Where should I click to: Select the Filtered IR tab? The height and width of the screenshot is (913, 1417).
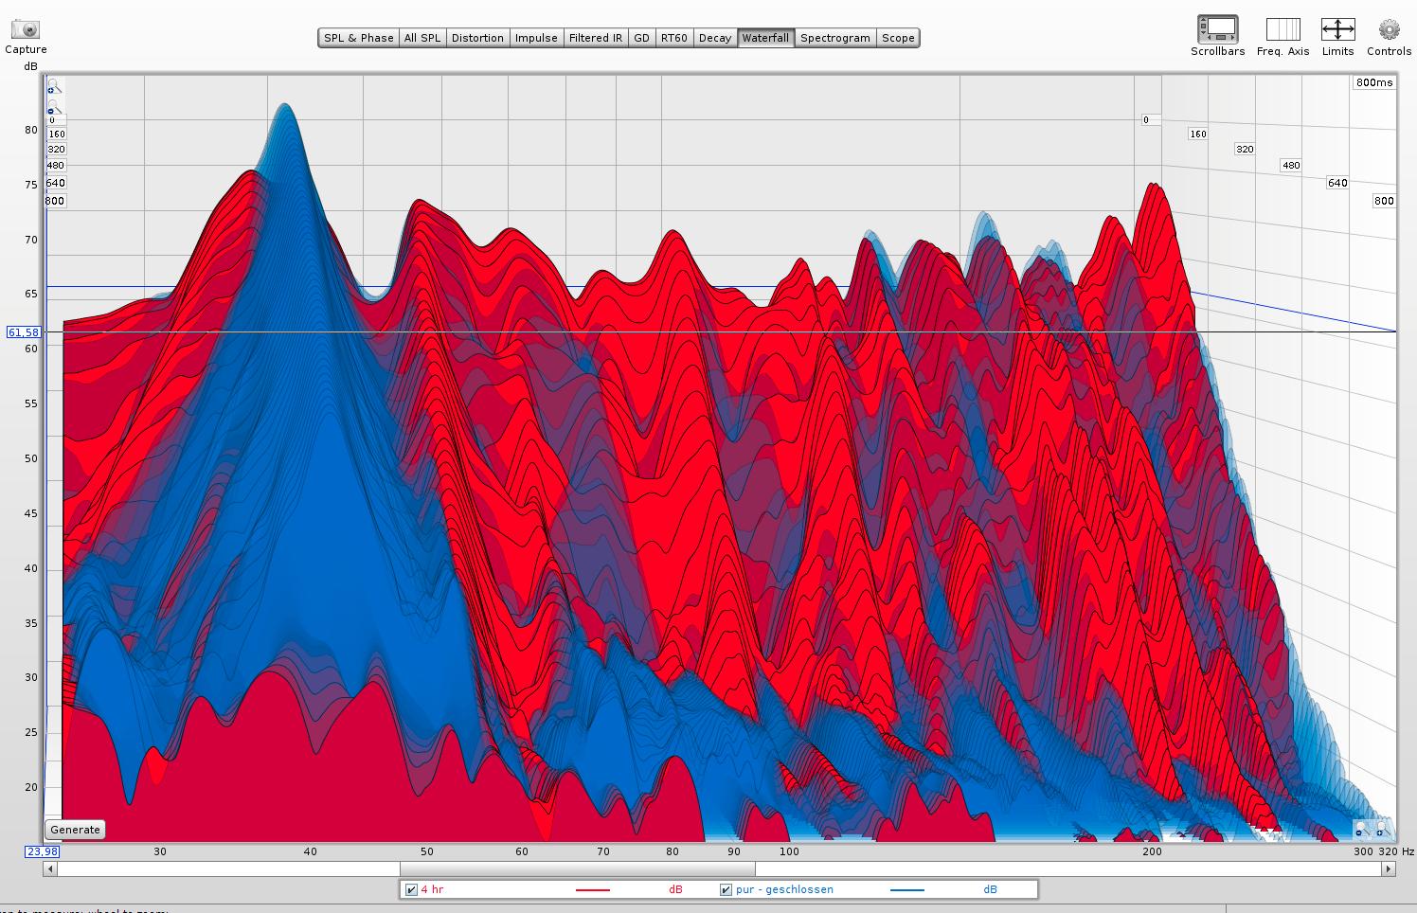click(595, 38)
